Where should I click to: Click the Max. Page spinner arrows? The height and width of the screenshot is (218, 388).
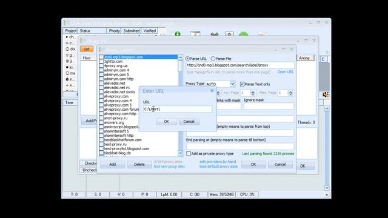point(290,93)
